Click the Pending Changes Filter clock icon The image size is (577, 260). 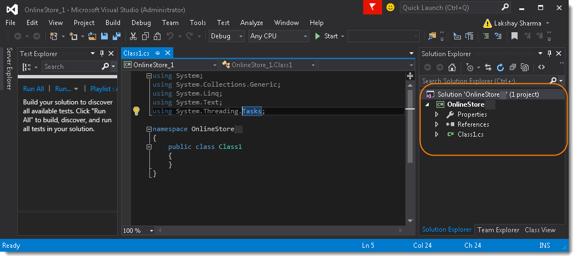coord(470,67)
